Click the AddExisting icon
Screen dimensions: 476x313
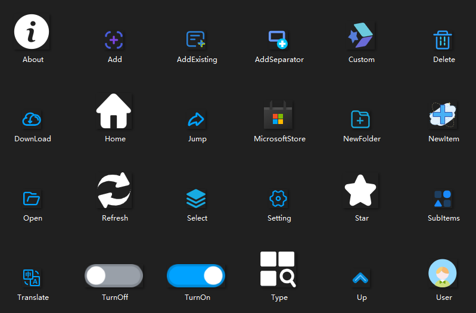point(196,40)
